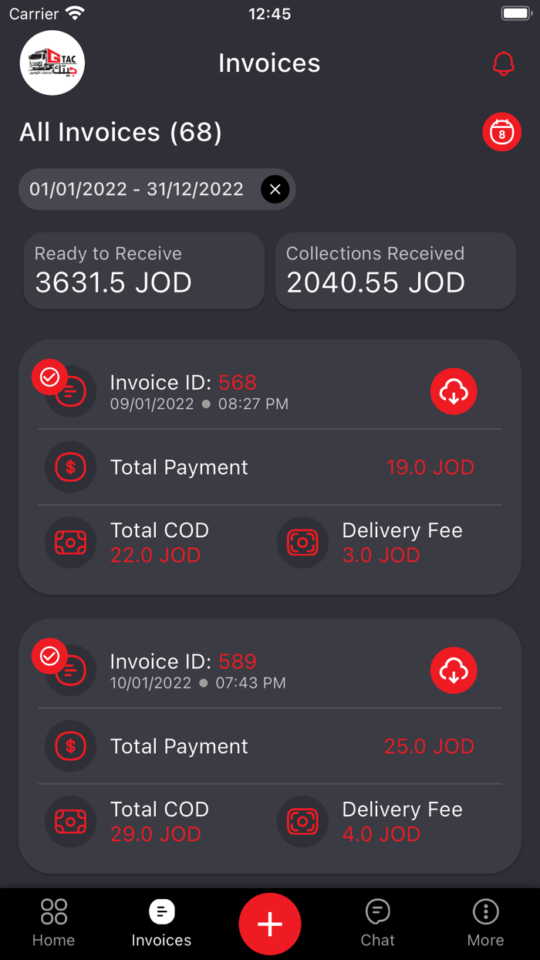The height and width of the screenshot is (960, 540).
Task: Tap the Delivery Fee icon for invoice 589
Action: click(x=302, y=821)
